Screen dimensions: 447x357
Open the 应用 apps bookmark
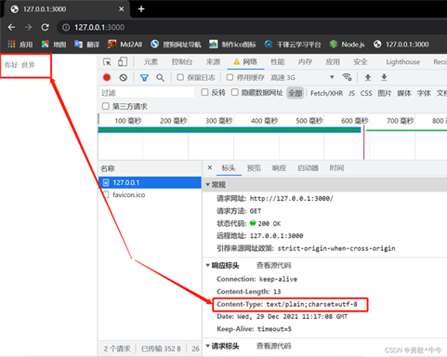[20, 45]
